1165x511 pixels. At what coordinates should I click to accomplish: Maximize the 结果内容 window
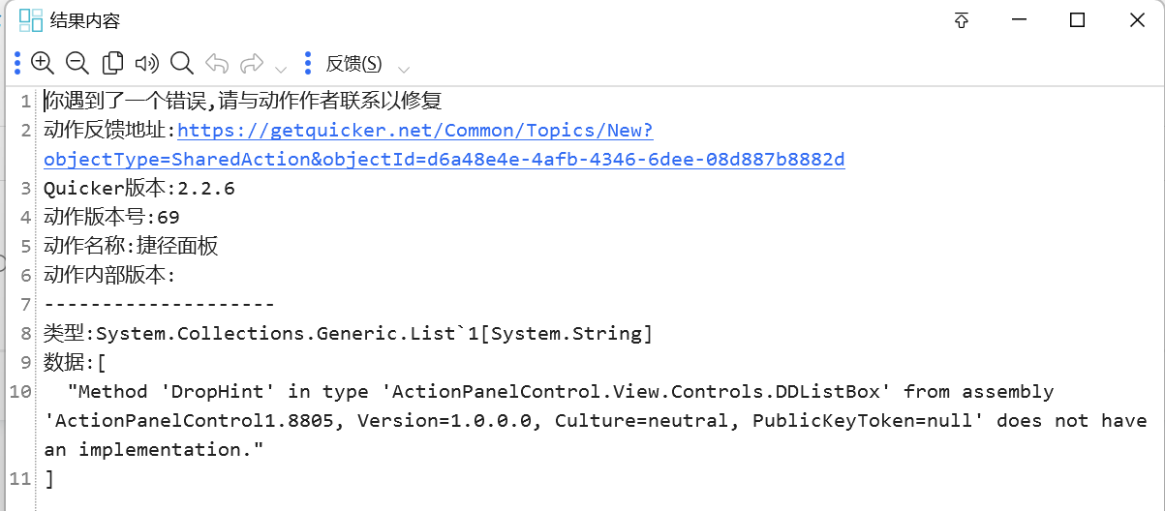[x=1077, y=20]
